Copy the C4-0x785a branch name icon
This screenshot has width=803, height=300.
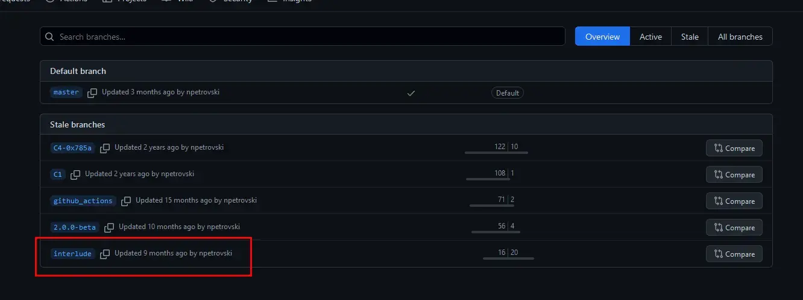105,148
